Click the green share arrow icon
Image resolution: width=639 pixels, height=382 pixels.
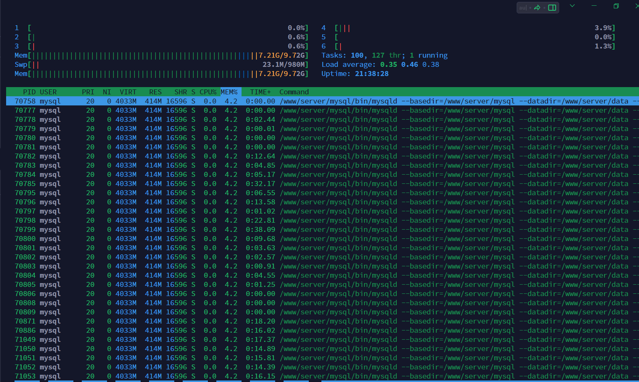tap(537, 8)
